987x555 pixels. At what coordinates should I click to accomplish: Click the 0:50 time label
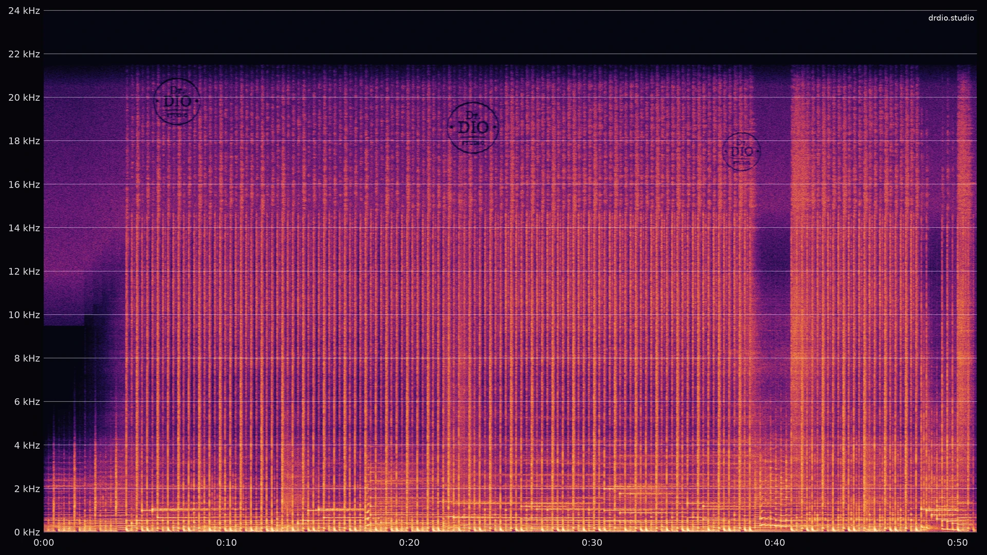[x=958, y=543]
